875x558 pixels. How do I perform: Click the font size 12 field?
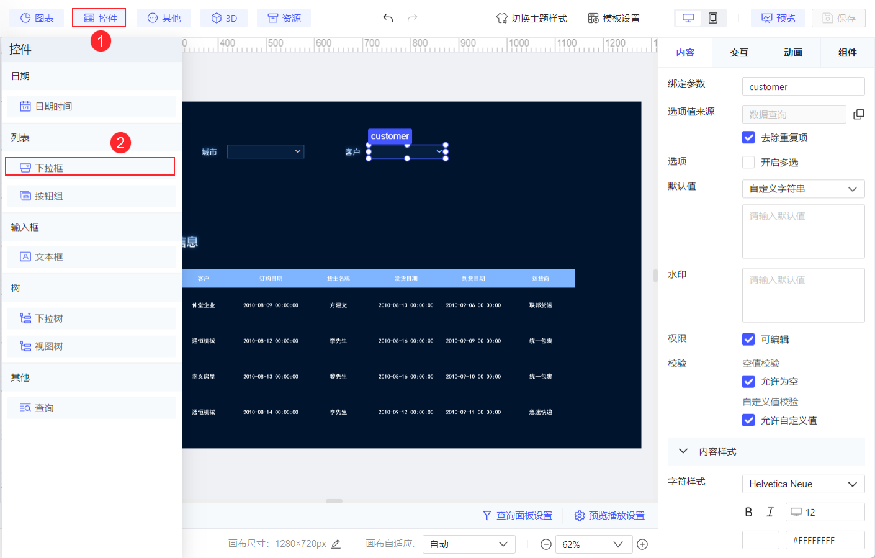(x=825, y=512)
